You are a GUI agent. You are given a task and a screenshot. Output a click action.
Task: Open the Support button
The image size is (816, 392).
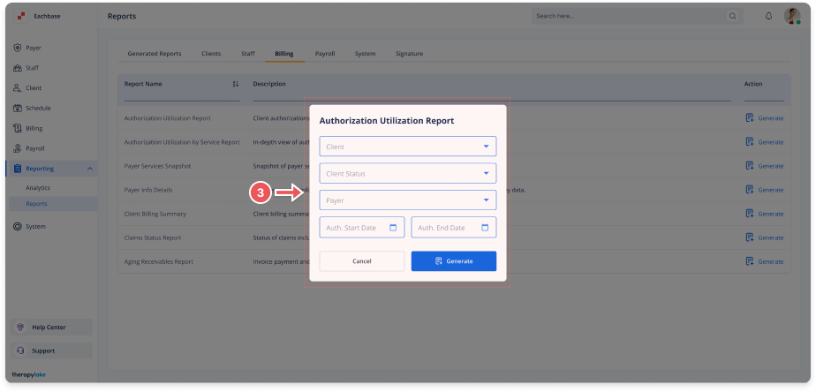click(x=51, y=351)
